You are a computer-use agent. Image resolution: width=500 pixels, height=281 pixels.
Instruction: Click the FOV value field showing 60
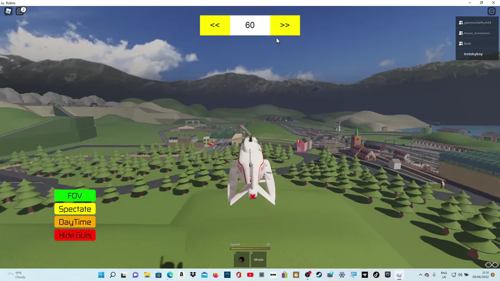click(x=250, y=25)
